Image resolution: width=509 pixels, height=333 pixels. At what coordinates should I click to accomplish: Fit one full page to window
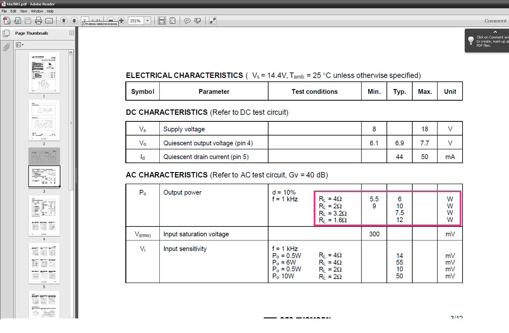point(172,21)
